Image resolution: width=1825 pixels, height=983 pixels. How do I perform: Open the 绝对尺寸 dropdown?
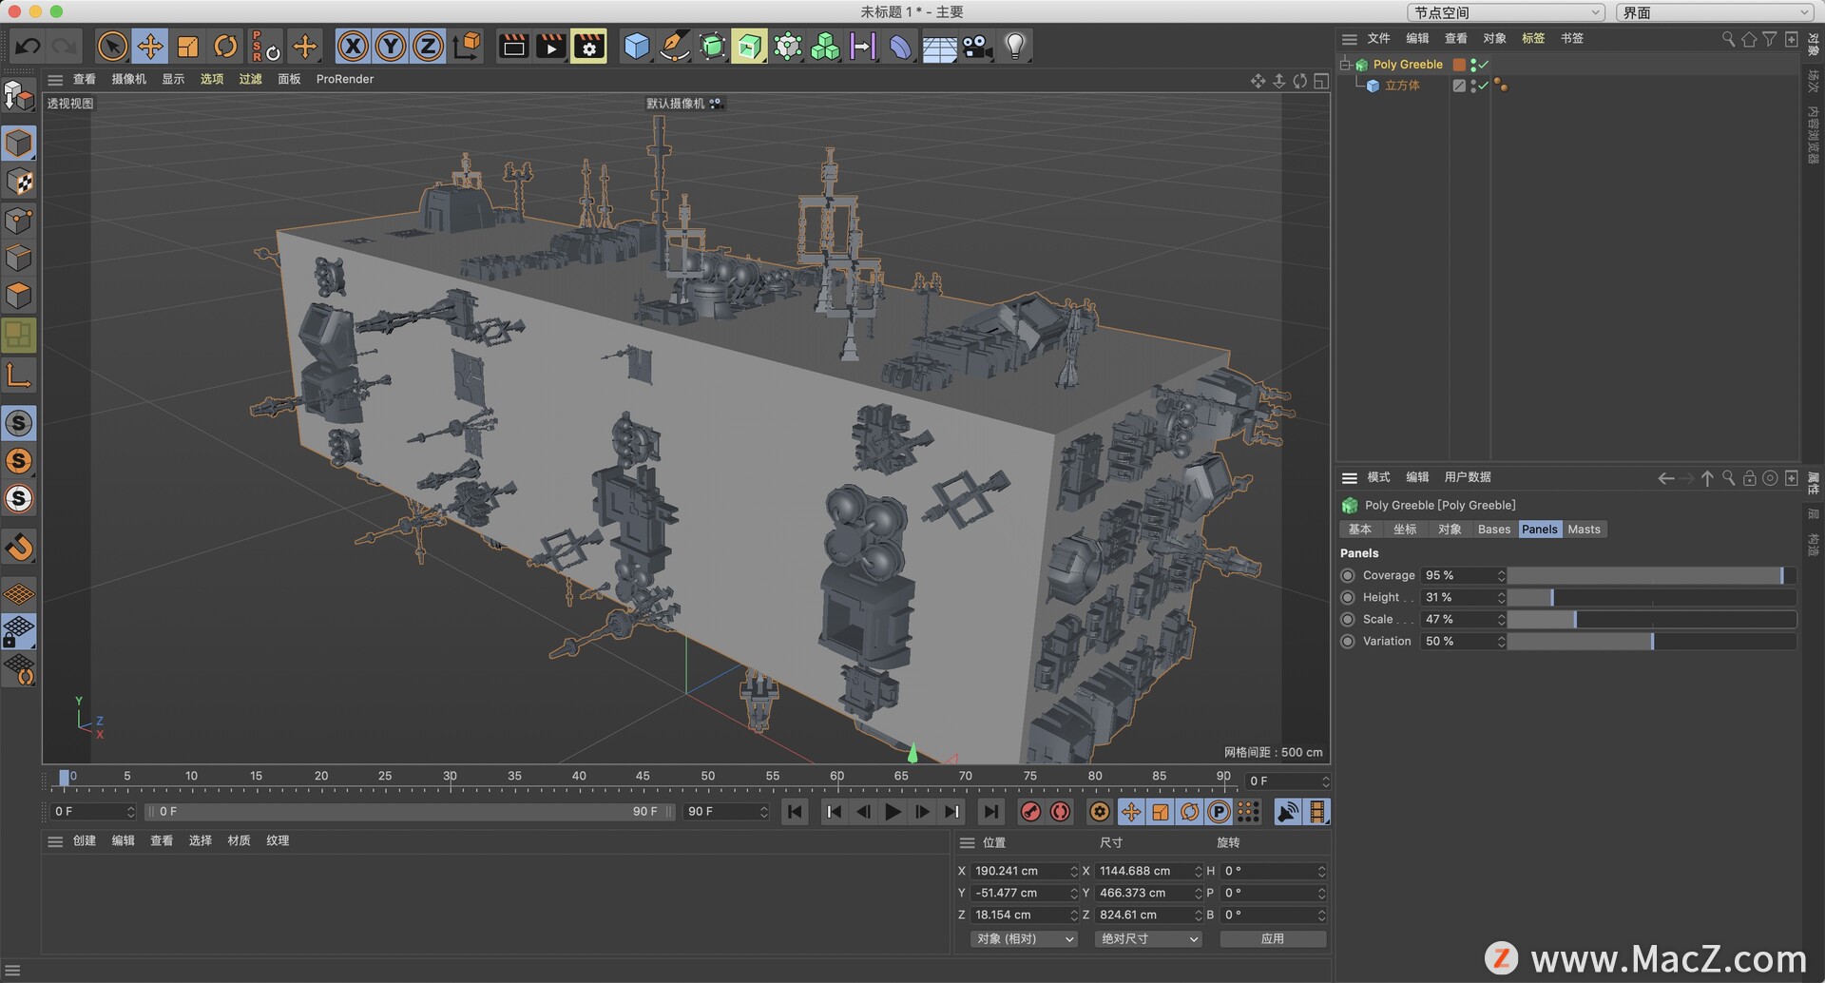point(1148,938)
